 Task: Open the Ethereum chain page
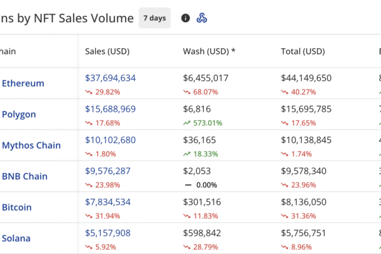tap(23, 83)
